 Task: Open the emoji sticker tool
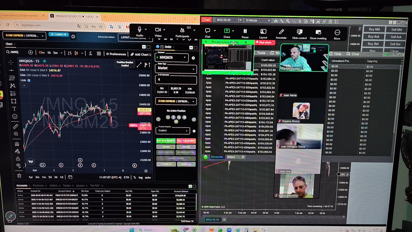tap(14, 117)
